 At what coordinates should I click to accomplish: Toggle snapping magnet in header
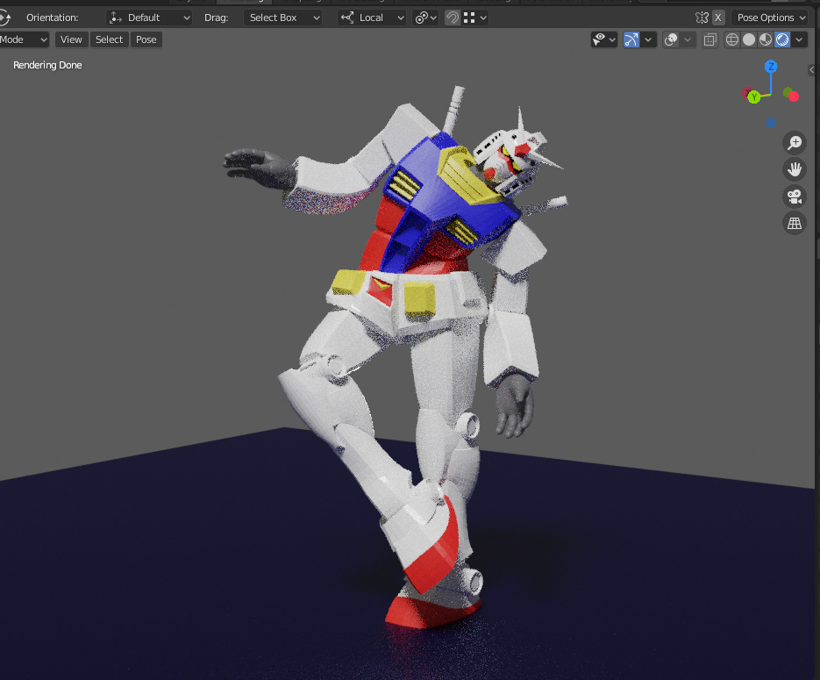click(x=452, y=18)
